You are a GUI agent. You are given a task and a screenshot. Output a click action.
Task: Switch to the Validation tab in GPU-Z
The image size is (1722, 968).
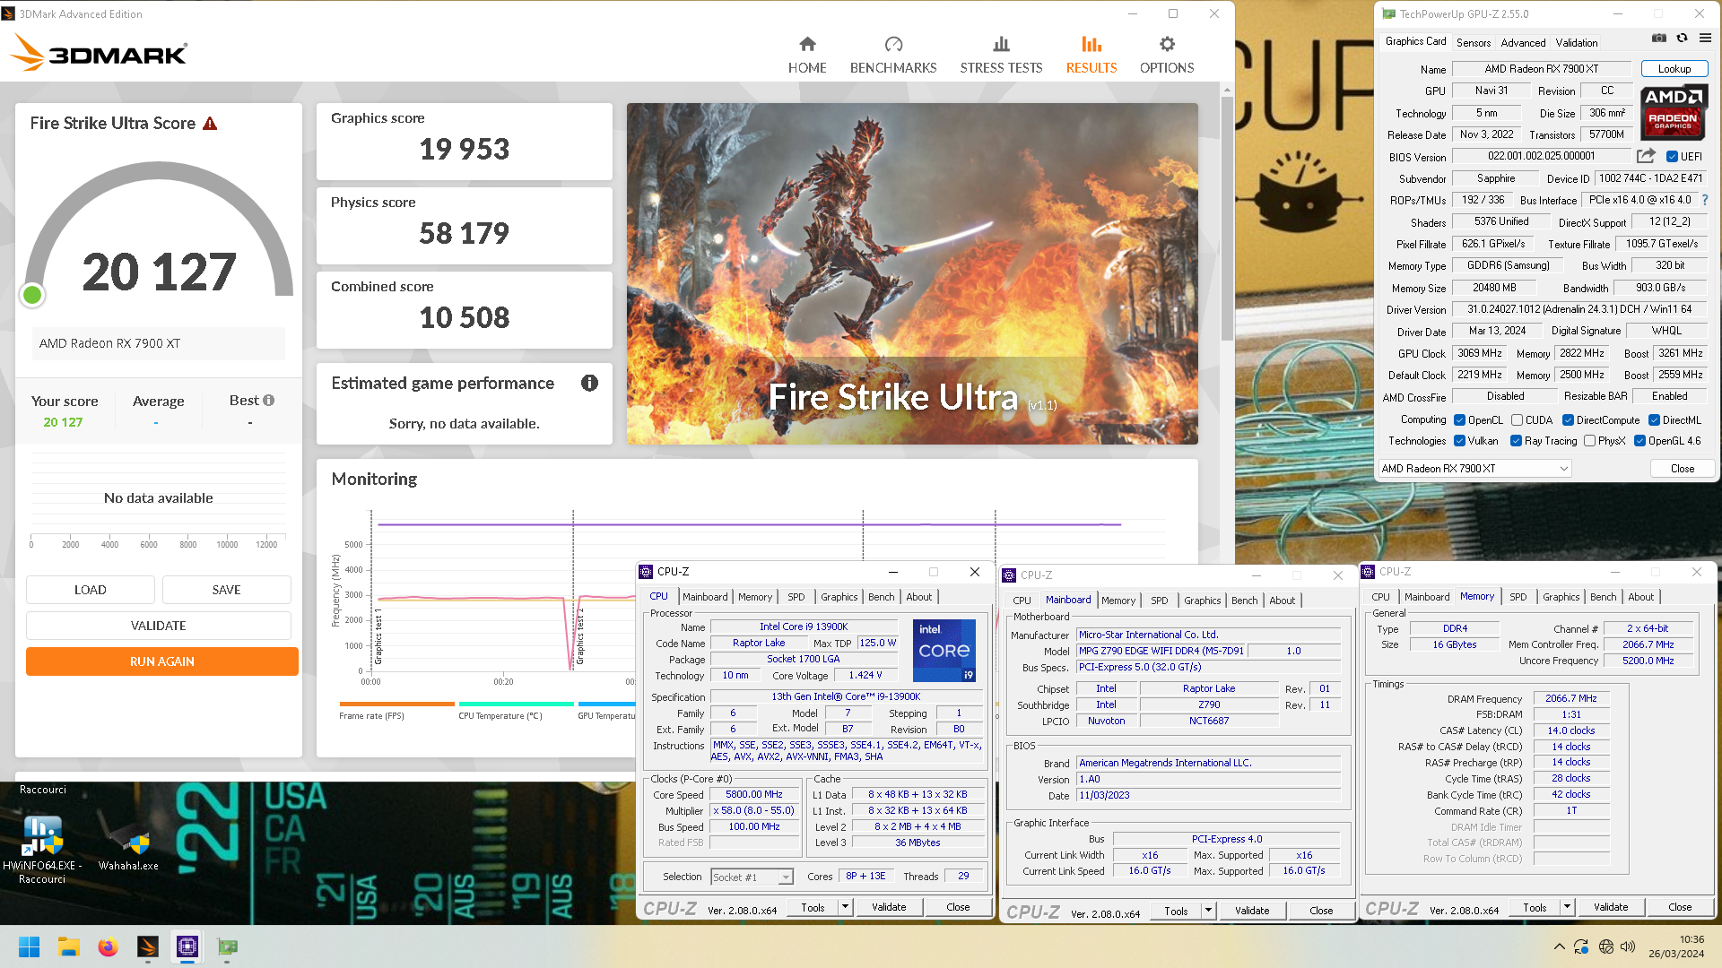1576,42
